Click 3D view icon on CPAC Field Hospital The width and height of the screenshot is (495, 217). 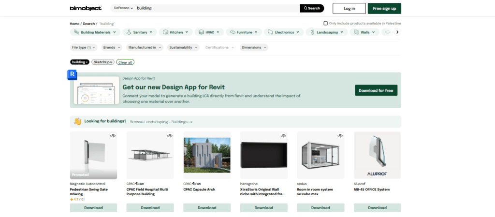pyautogui.click(x=170, y=136)
